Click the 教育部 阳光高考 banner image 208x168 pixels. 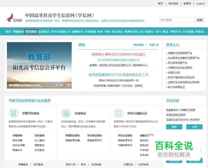39,65
